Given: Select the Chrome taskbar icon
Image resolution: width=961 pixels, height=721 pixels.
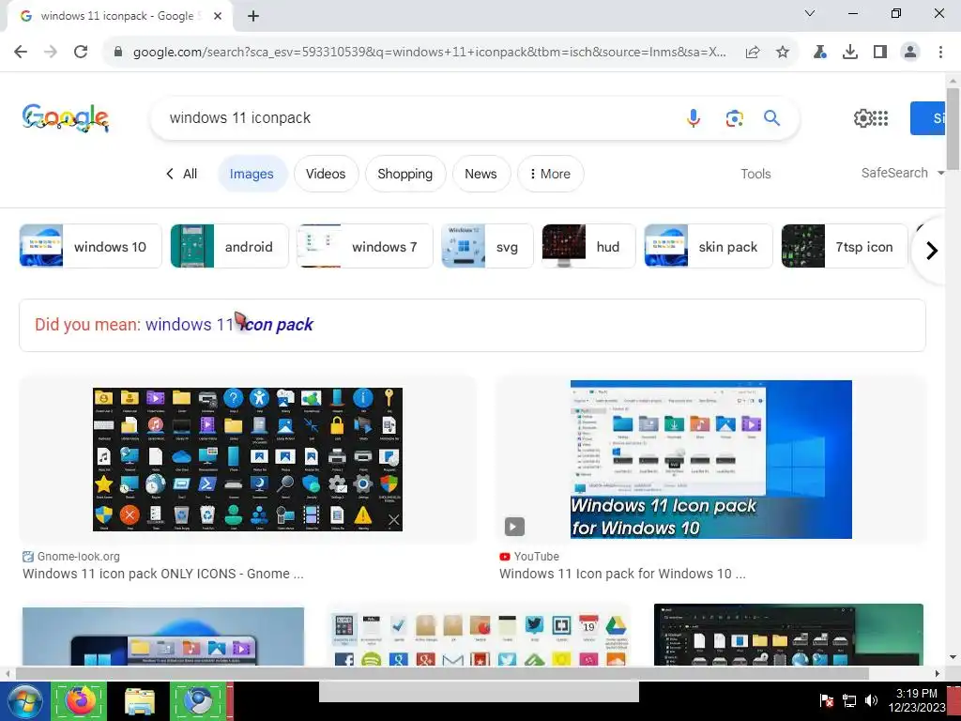Looking at the screenshot, I should [x=198, y=701].
